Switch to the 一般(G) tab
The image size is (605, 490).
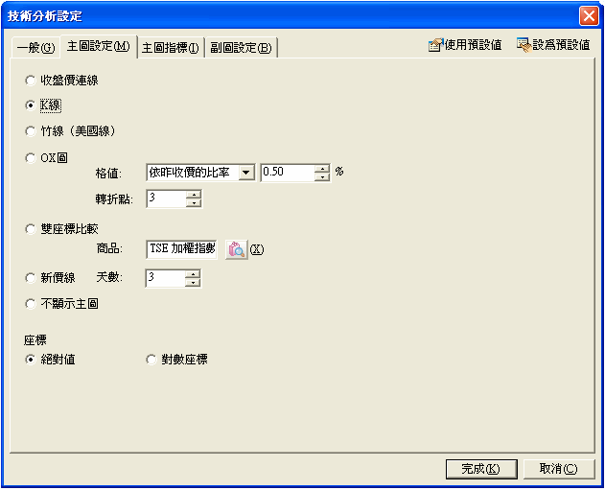tap(35, 48)
